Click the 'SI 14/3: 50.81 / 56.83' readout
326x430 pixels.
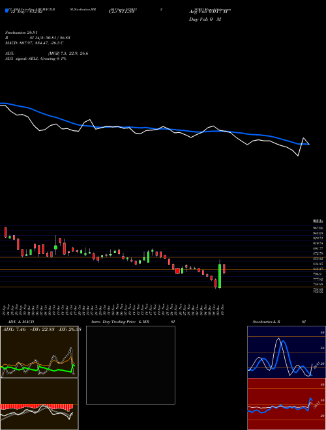click(x=50, y=38)
